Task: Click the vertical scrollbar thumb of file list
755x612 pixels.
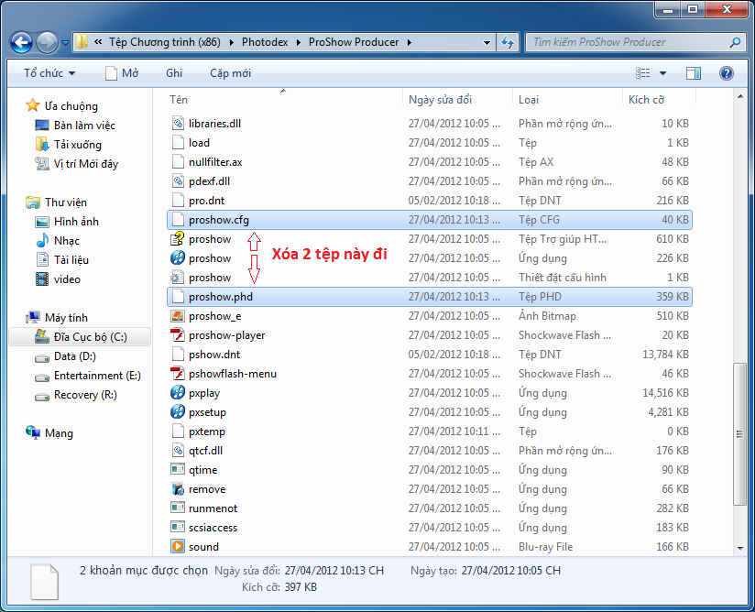Action: coord(739,434)
